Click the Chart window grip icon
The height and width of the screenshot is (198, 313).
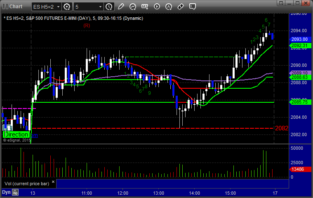pyautogui.click(x=5, y=6)
